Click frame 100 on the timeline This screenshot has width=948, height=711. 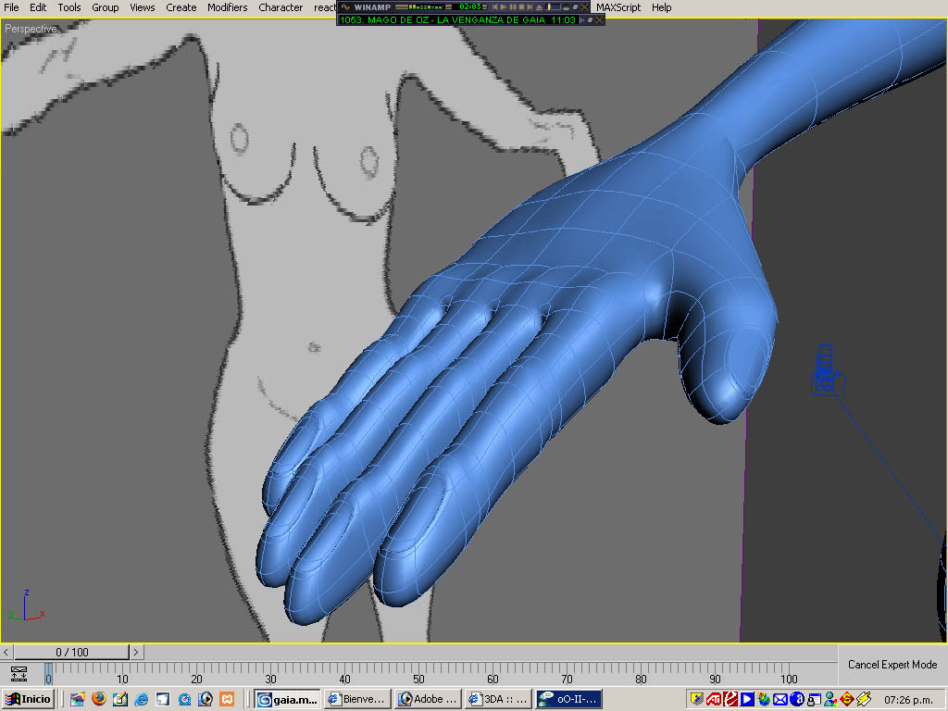tap(789, 679)
